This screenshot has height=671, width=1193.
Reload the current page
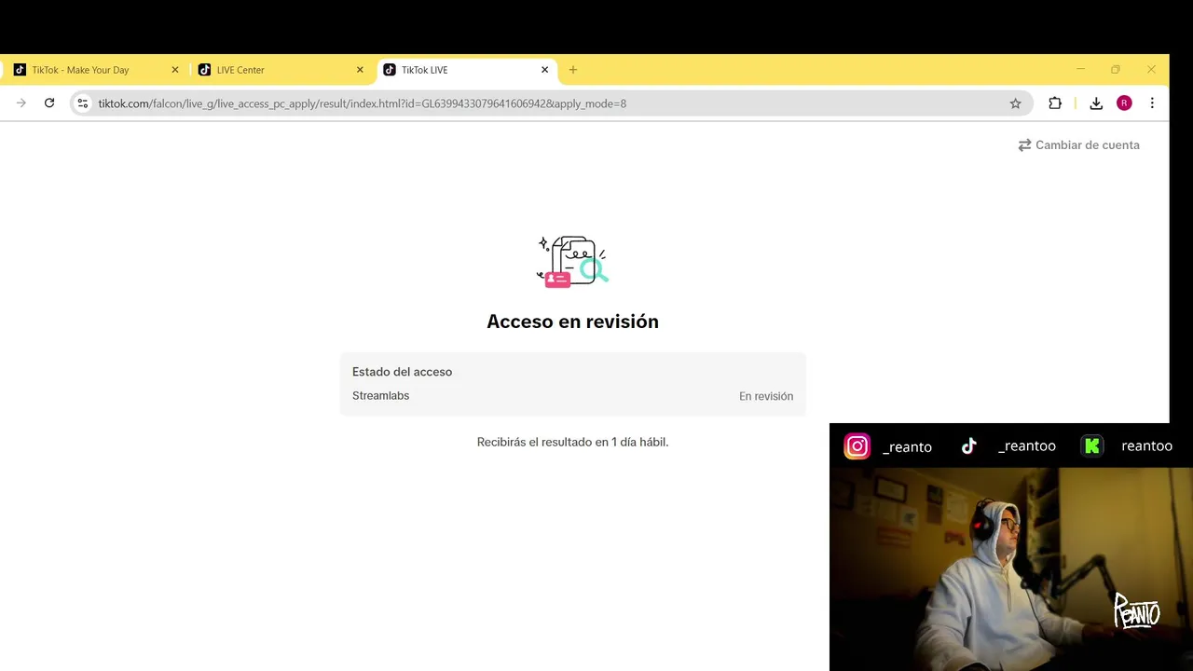49,103
